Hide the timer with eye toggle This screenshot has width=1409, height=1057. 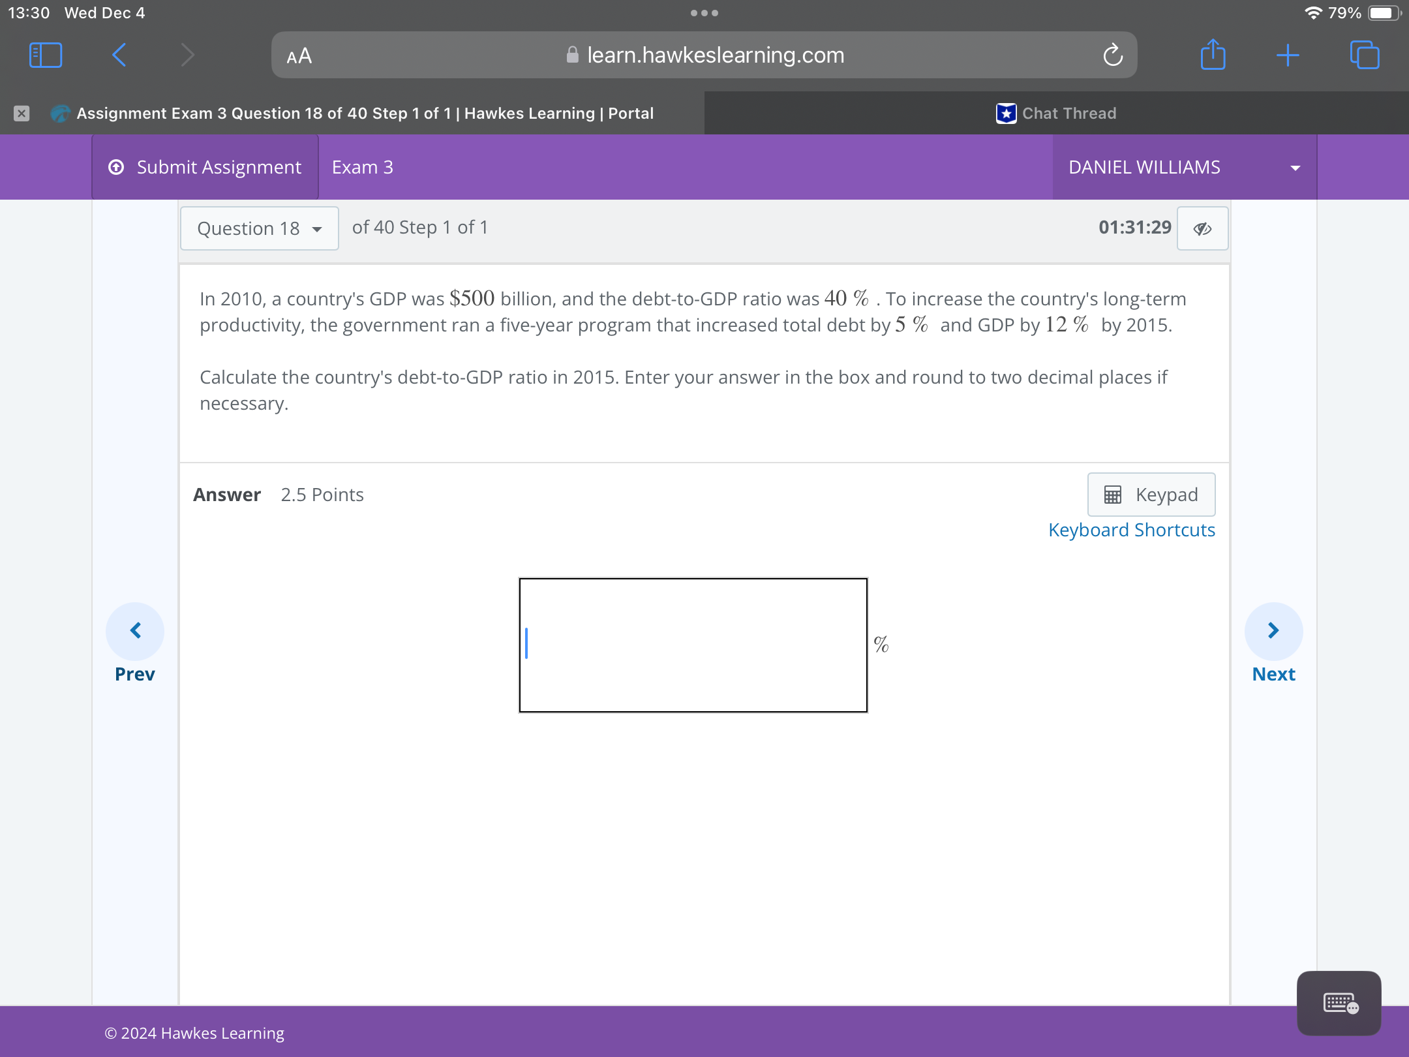[x=1202, y=228]
